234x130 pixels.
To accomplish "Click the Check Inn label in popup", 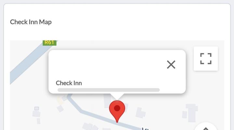I will pyautogui.click(x=69, y=83).
